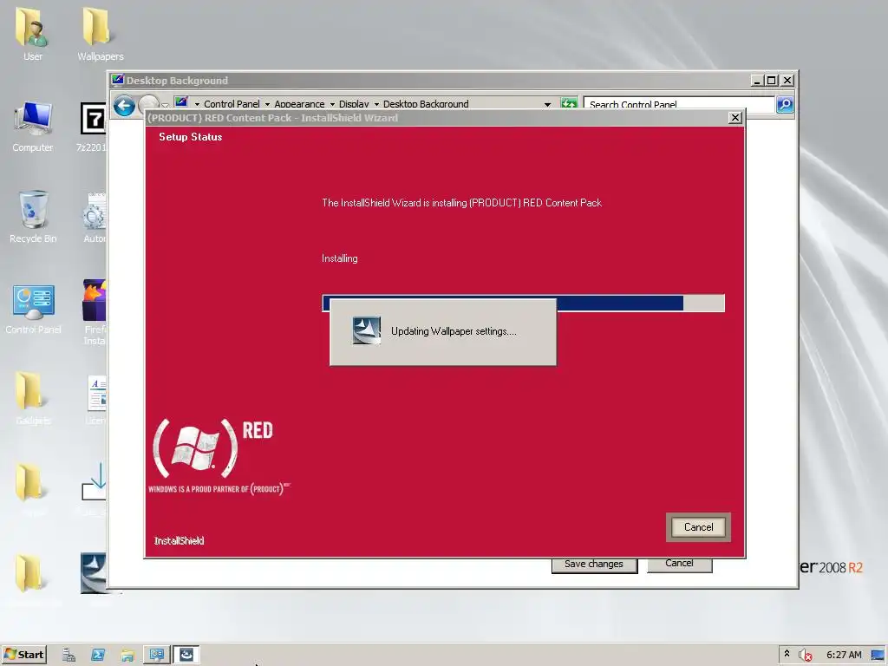Select the Gadgets folder on desktop
Image resolution: width=888 pixels, height=666 pixels.
(x=32, y=397)
